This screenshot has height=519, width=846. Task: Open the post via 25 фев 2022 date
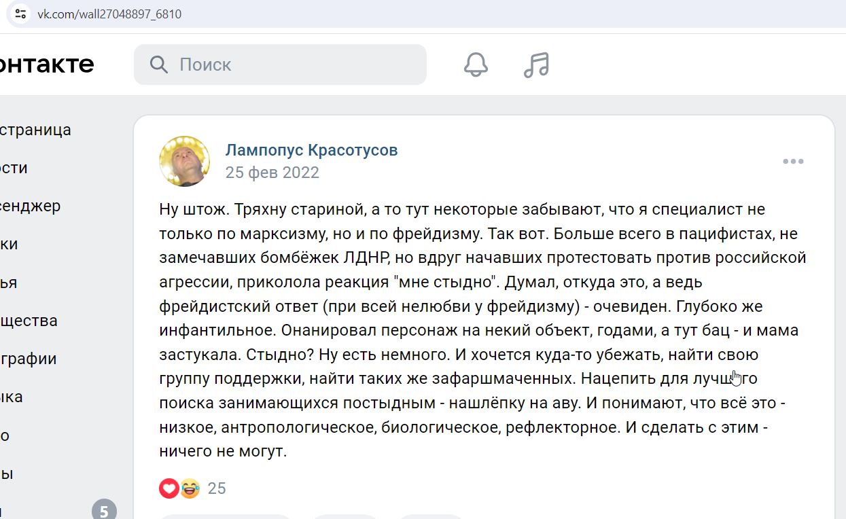tap(272, 173)
